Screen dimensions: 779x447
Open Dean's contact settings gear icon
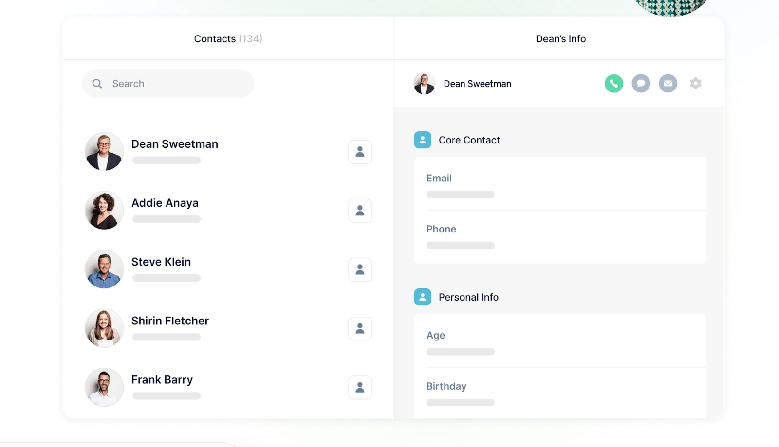(696, 83)
